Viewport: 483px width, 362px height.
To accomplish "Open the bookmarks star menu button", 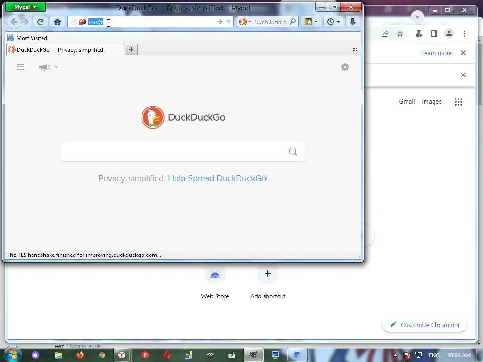I will [311, 22].
